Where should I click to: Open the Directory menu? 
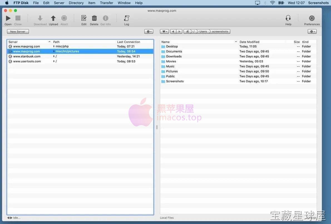point(76,3)
